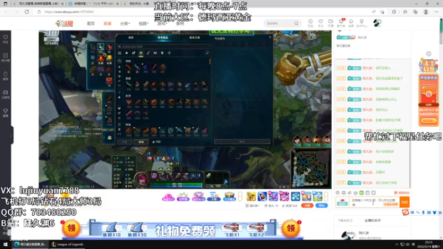Click the refresh button in browser toolbar
Screen dimensions: 443x249
27,12
